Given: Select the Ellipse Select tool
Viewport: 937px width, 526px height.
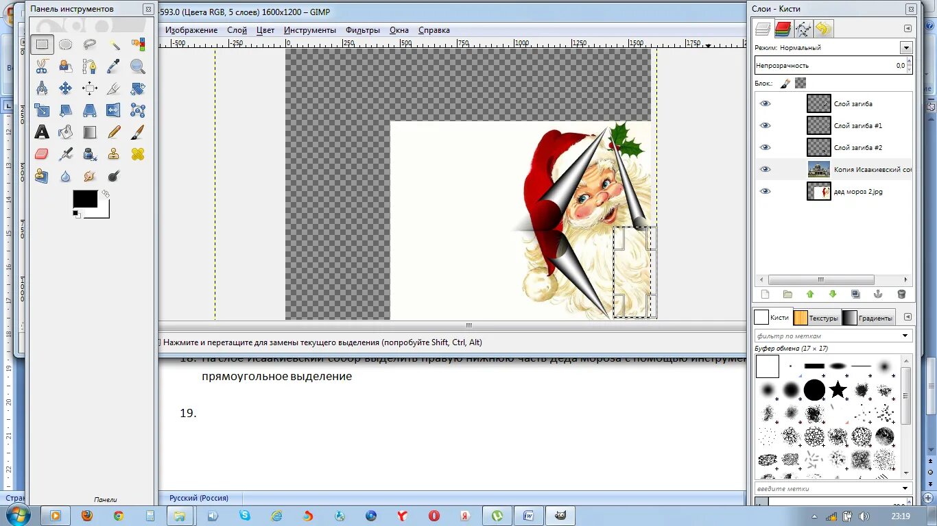Looking at the screenshot, I should point(65,45).
